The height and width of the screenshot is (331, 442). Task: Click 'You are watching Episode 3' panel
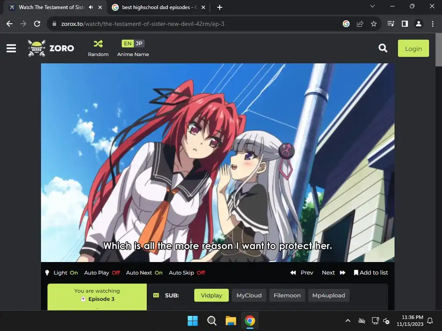coord(97,297)
